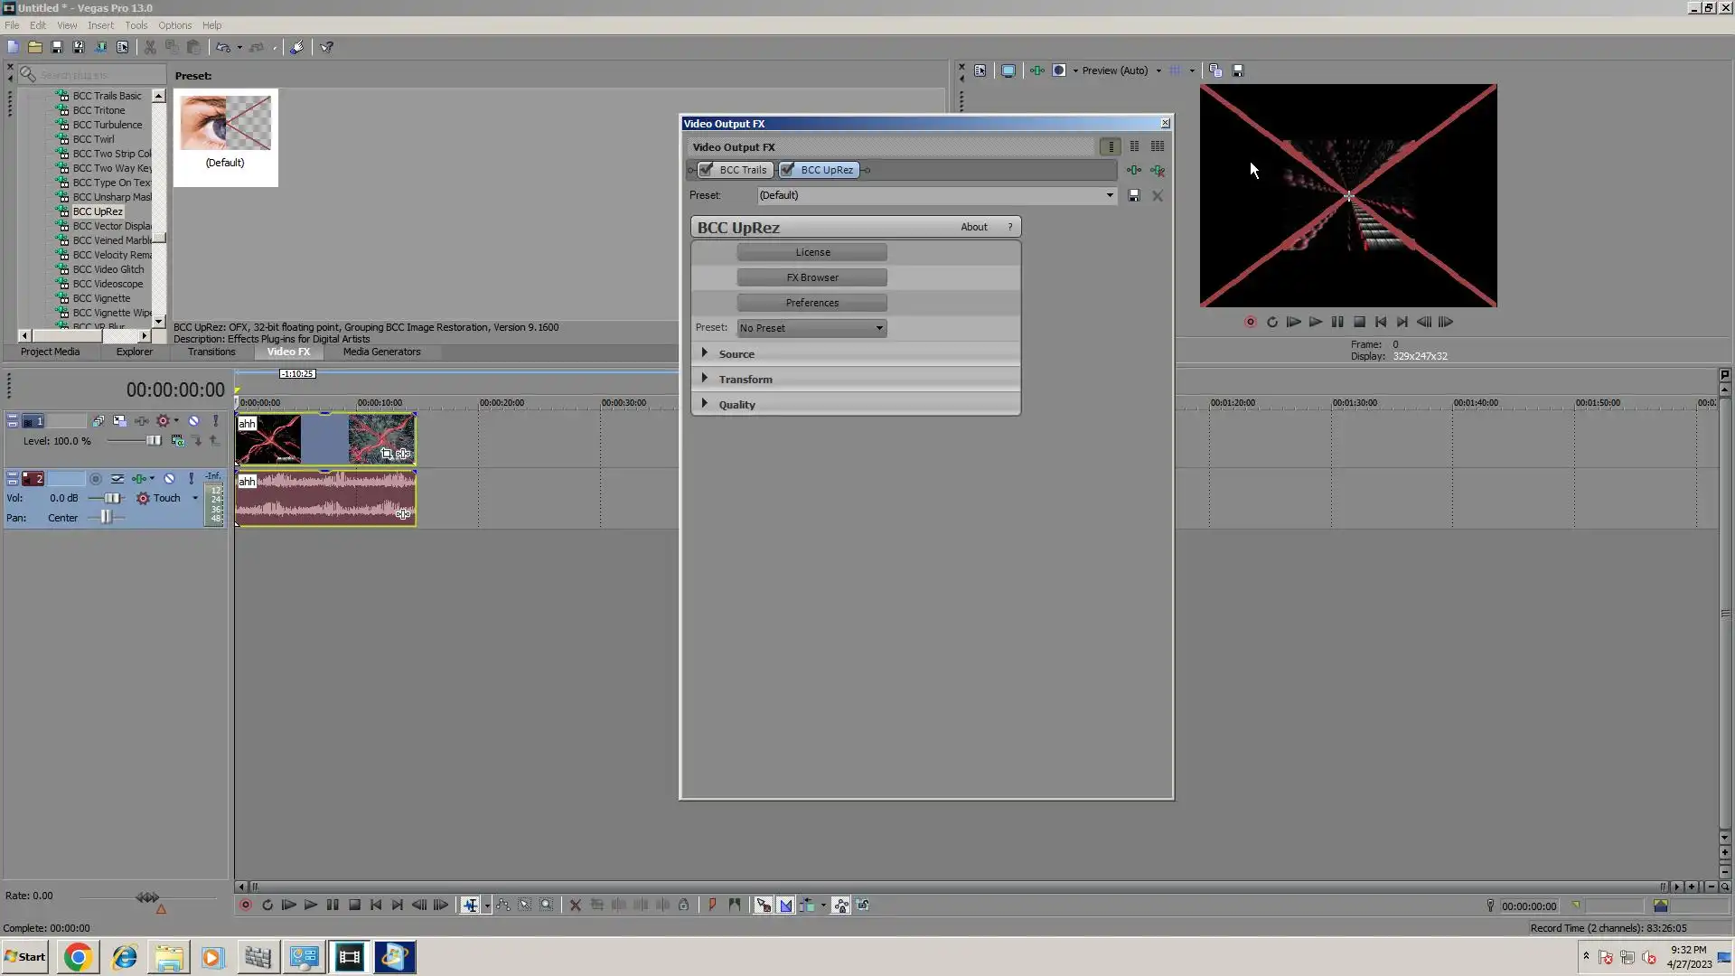Switch to the Media Generators tab
The image size is (1735, 976).
coord(381,352)
